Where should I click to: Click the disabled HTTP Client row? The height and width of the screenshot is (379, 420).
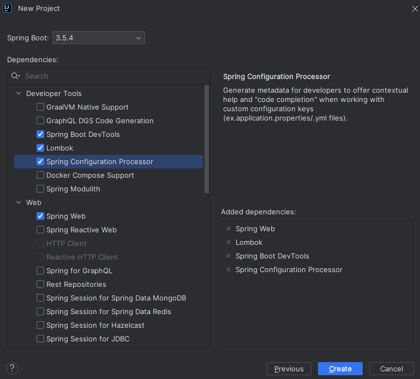(x=109, y=243)
